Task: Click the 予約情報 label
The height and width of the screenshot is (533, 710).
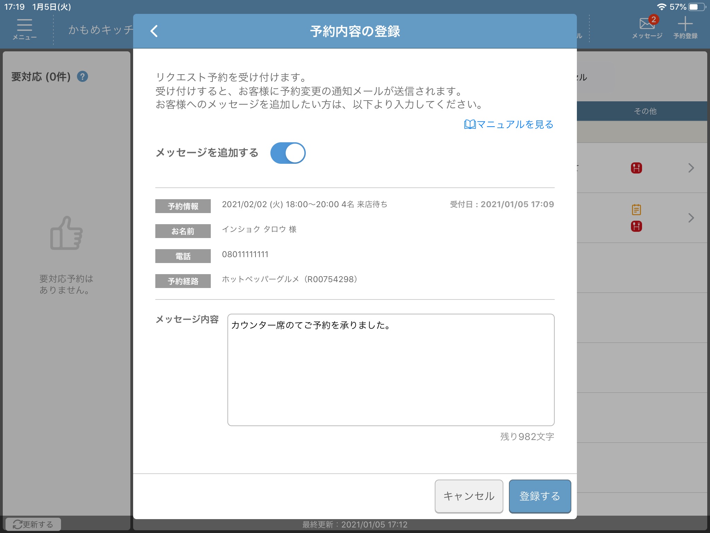Action: pyautogui.click(x=183, y=206)
